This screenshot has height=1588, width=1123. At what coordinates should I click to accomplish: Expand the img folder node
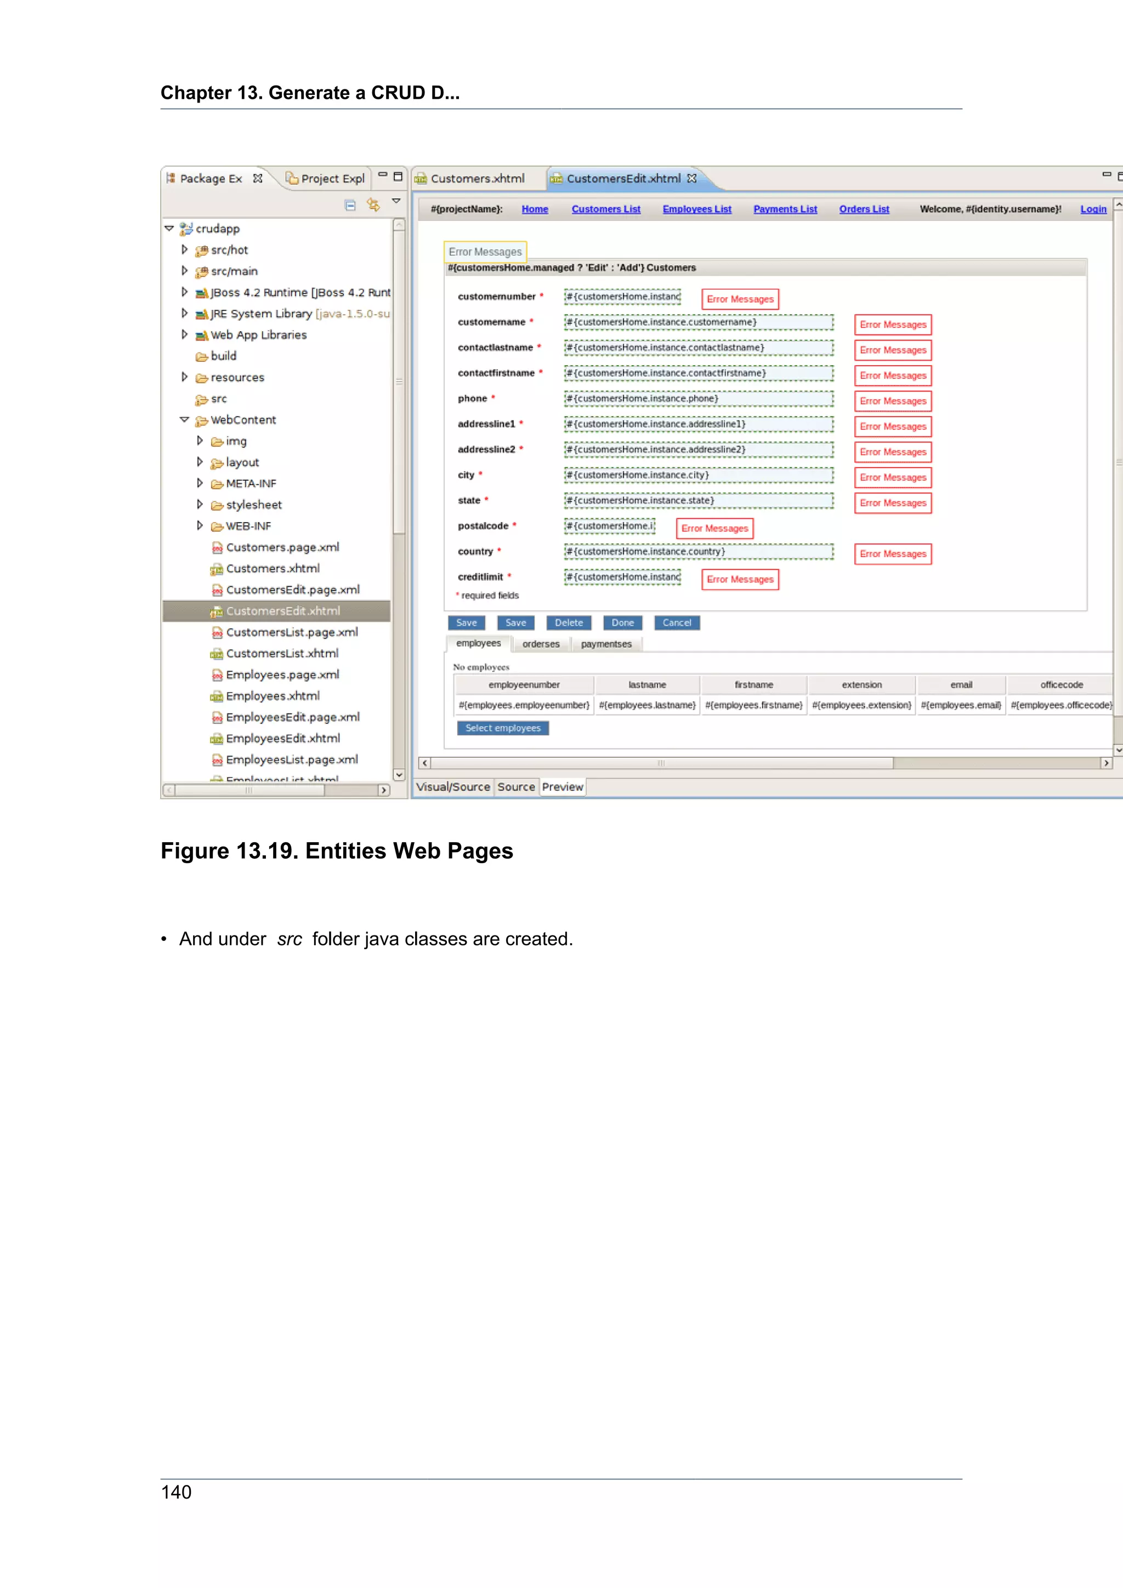(200, 440)
